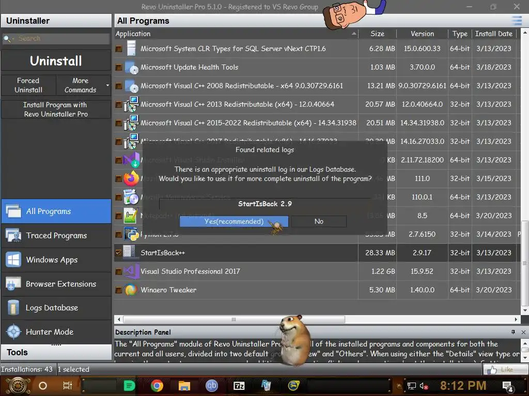
Task: Click the Firefox program icon in list
Action: (x=131, y=178)
